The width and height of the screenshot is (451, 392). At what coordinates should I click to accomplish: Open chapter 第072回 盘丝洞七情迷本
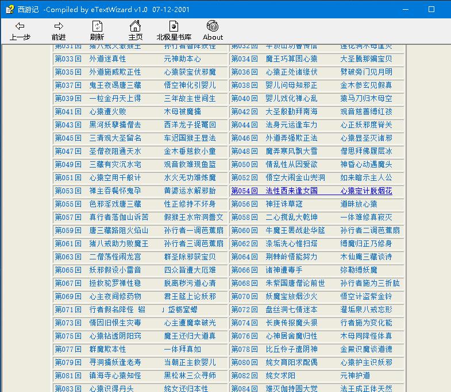click(311, 310)
